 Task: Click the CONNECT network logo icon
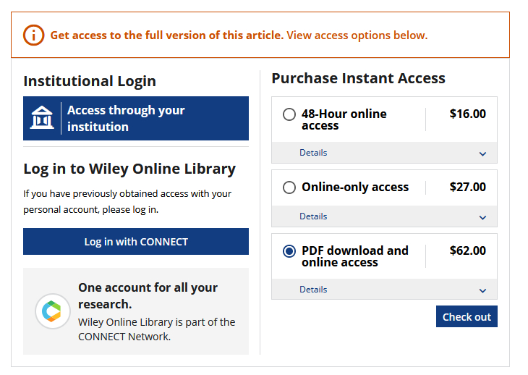pyautogui.click(x=52, y=311)
